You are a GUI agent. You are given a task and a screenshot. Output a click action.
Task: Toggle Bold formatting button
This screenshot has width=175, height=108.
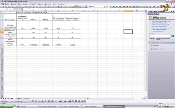[114, 7]
